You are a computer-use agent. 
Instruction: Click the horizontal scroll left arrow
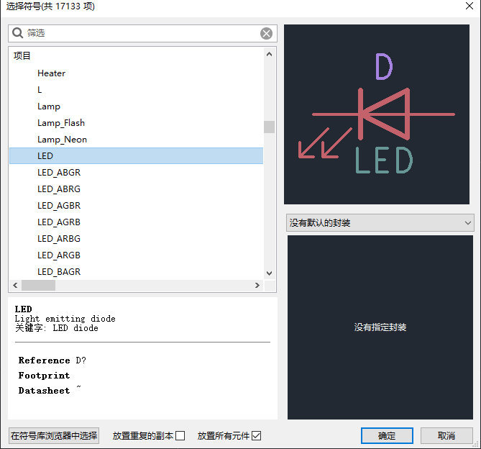15,285
